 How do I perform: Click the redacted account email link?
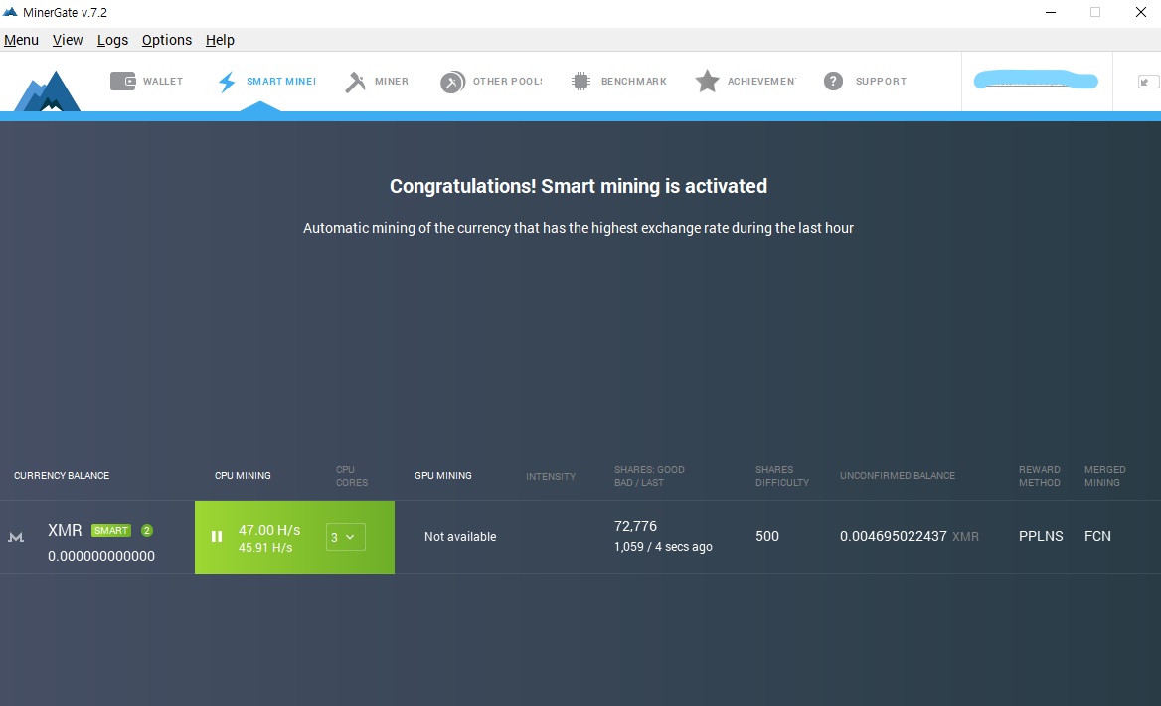coord(1036,80)
